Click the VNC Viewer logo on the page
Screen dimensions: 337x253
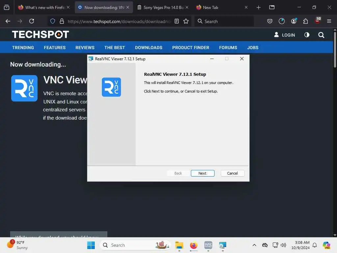click(24, 88)
